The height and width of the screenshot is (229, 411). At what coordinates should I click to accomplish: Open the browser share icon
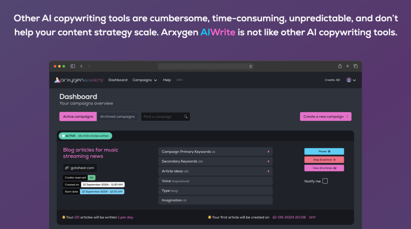pos(340,66)
